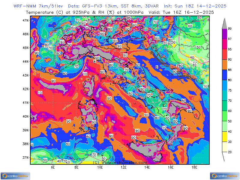This screenshot has height=180, width=240.
Task: Click the 47N latitude axis label
Action: pyautogui.click(x=25, y=20)
